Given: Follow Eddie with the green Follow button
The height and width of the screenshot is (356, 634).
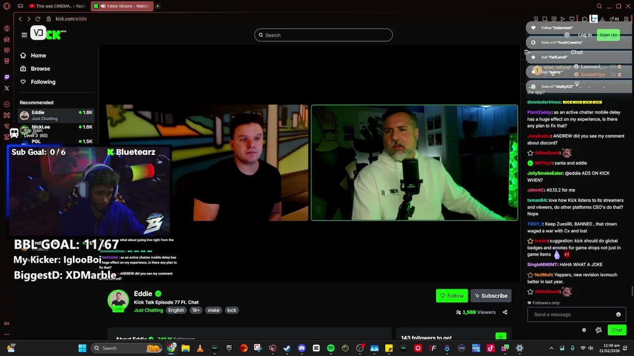Looking at the screenshot, I should tap(452, 296).
